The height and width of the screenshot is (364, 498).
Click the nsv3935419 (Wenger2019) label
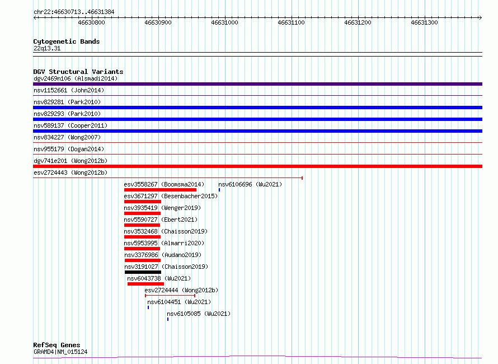point(162,208)
